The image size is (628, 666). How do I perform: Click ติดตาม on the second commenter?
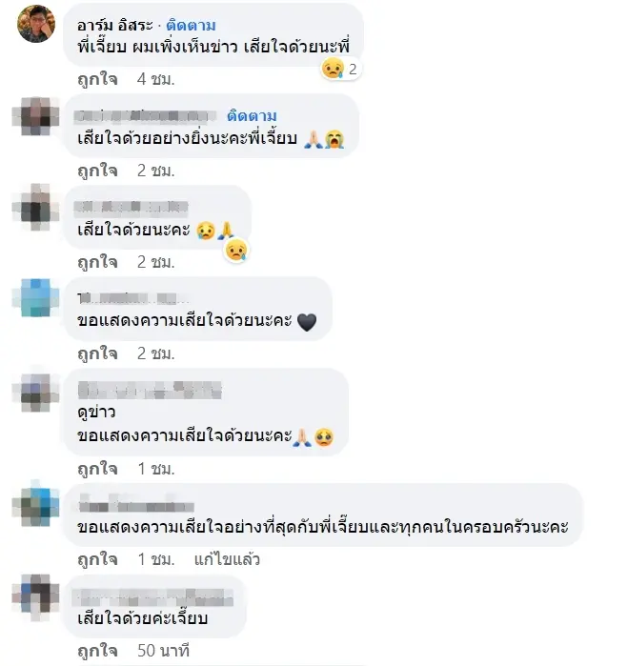click(x=252, y=115)
